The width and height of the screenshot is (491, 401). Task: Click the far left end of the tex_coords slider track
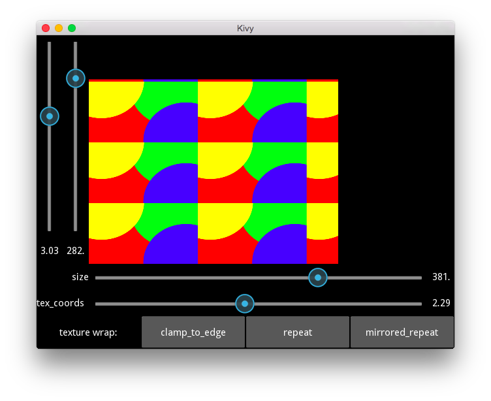pyautogui.click(x=97, y=304)
